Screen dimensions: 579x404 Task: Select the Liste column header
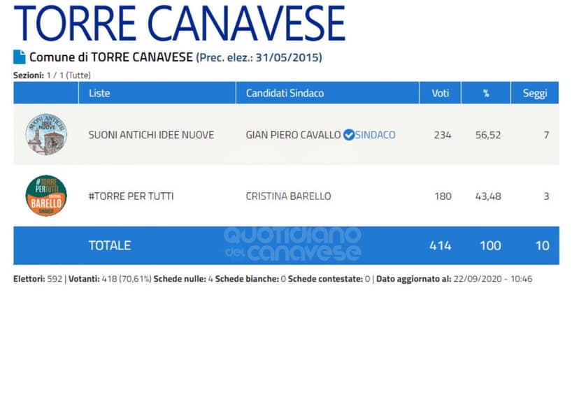(99, 93)
